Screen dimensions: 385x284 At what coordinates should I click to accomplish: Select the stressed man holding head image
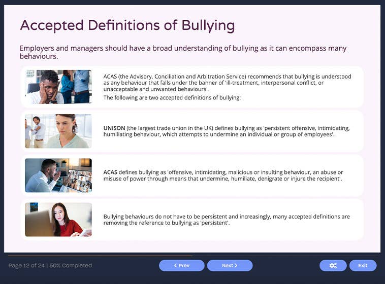(58, 87)
